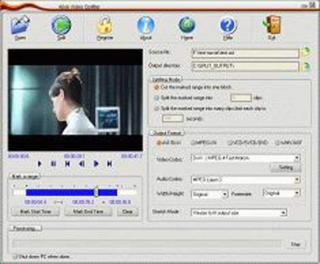Browse for output directory with the folder icon
The width and height of the screenshot is (320, 264).
[x=306, y=66]
